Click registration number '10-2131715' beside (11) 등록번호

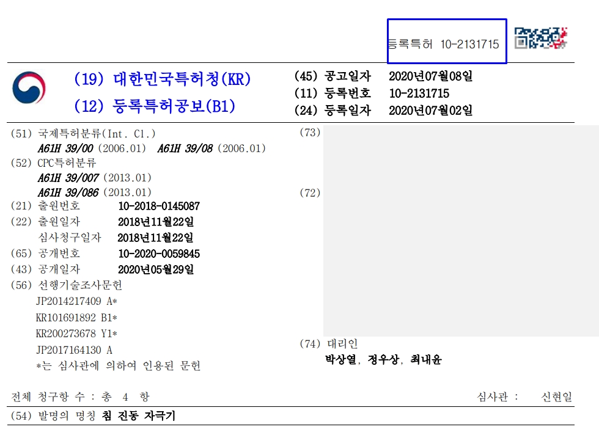[x=419, y=93]
